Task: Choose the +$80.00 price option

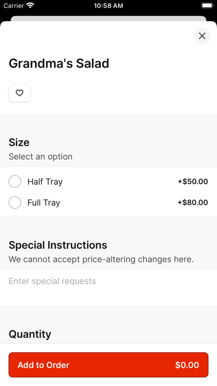Action: [193, 202]
